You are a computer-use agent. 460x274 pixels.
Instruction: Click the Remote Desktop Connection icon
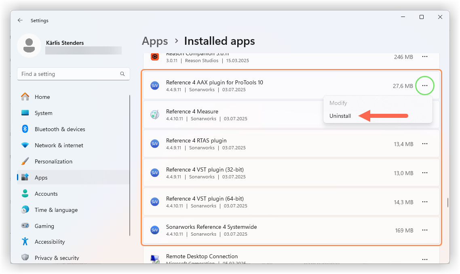point(154,259)
